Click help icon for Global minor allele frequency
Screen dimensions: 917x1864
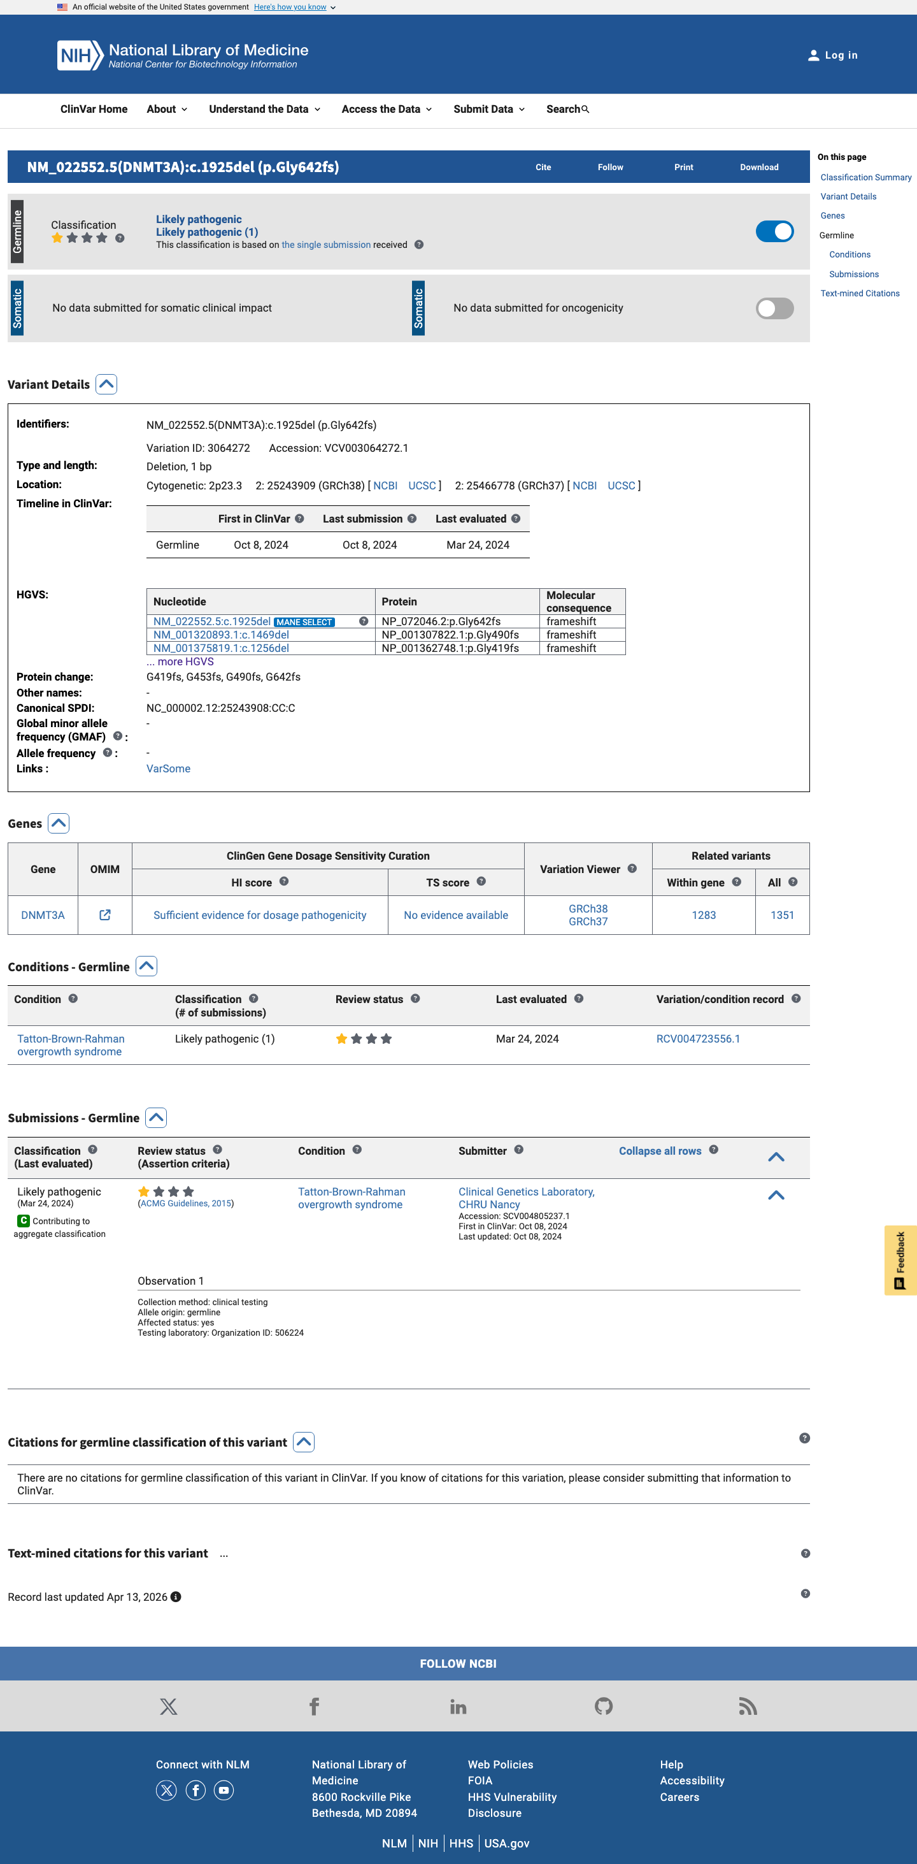[x=117, y=736]
